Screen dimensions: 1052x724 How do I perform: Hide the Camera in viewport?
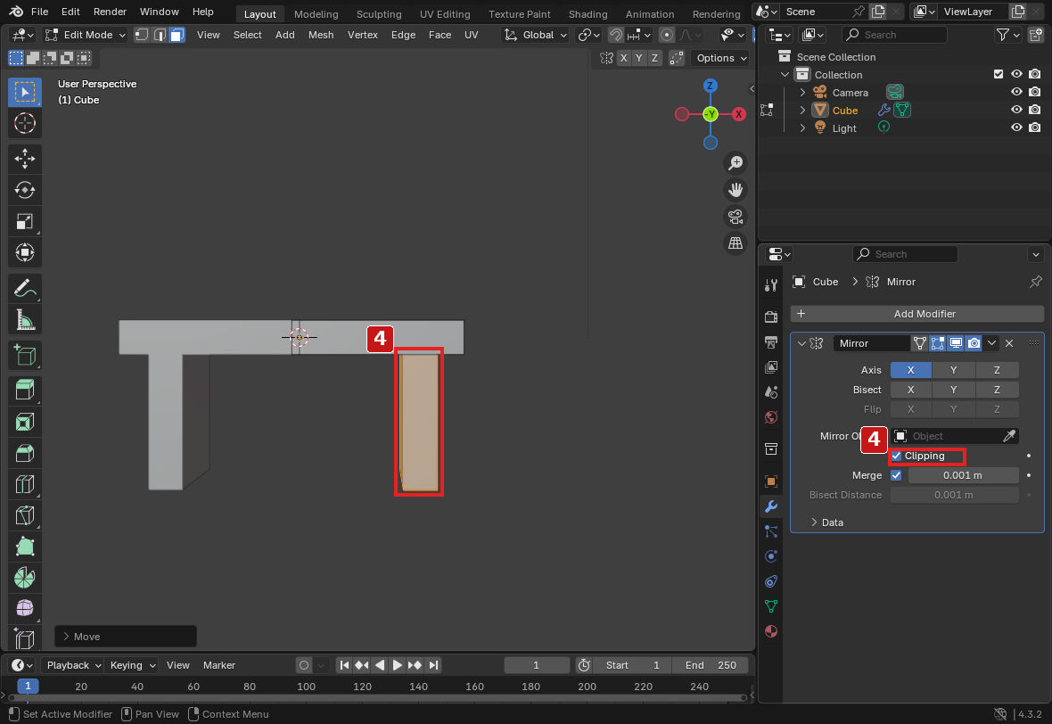tap(1016, 92)
